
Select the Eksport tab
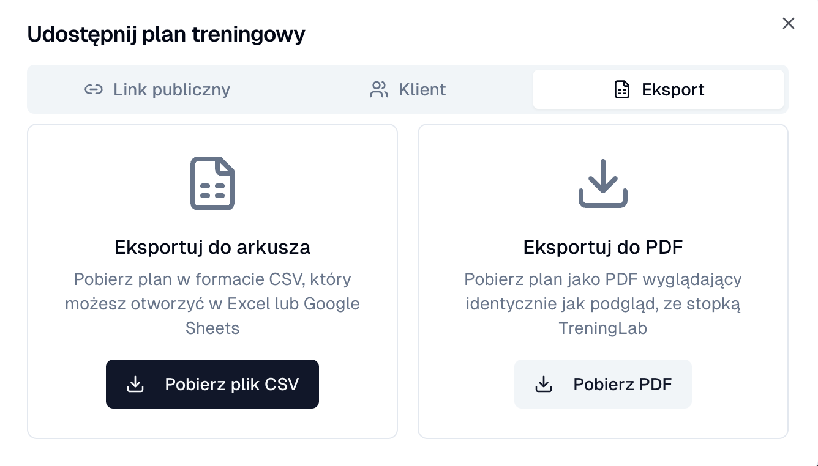pos(659,89)
